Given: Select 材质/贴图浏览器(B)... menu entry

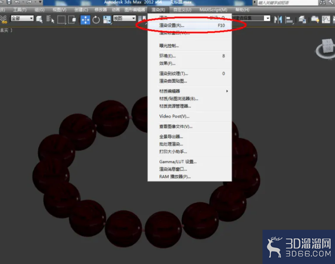Looking at the screenshot, I should [189, 99].
